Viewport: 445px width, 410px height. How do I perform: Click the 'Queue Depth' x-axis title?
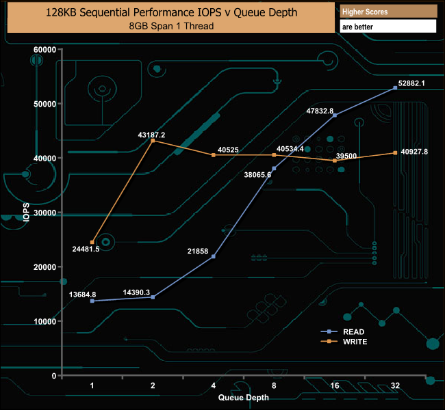tap(244, 398)
